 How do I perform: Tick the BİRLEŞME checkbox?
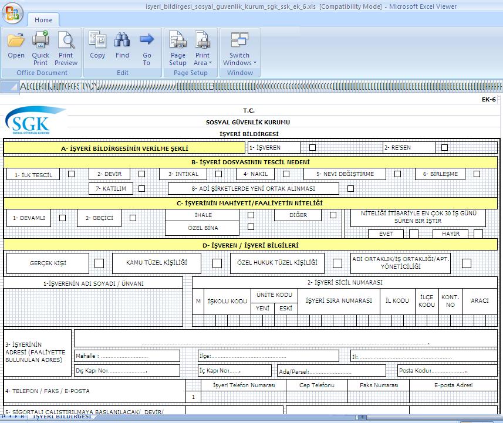click(477, 174)
